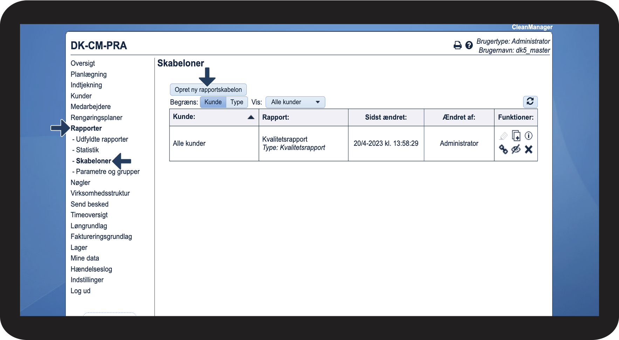Click the refresh list icon button
This screenshot has height=340, width=619.
click(x=530, y=102)
